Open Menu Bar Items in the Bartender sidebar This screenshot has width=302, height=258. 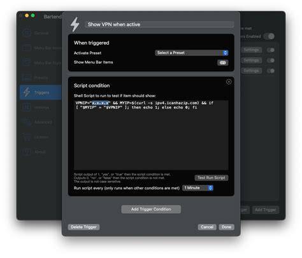[x=41, y=48]
